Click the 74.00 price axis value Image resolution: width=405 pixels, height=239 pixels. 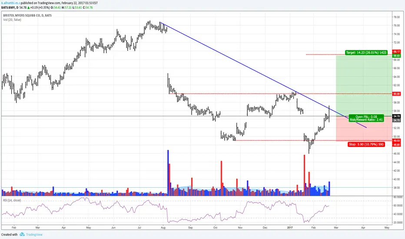click(396, 34)
